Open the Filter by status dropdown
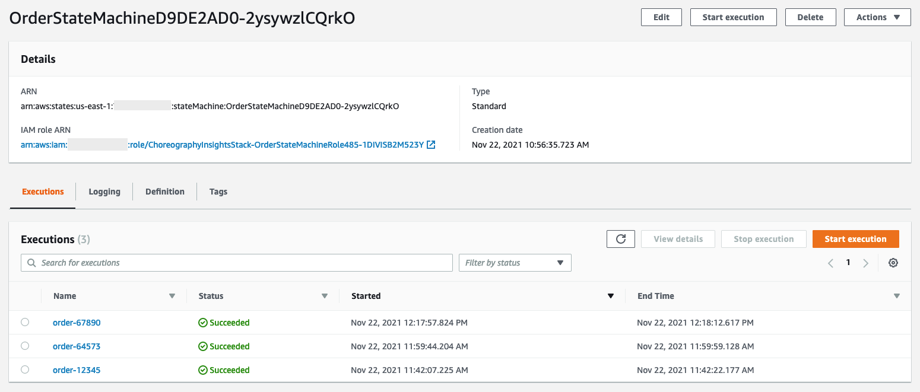Image resolution: width=920 pixels, height=392 pixels. [x=514, y=262]
